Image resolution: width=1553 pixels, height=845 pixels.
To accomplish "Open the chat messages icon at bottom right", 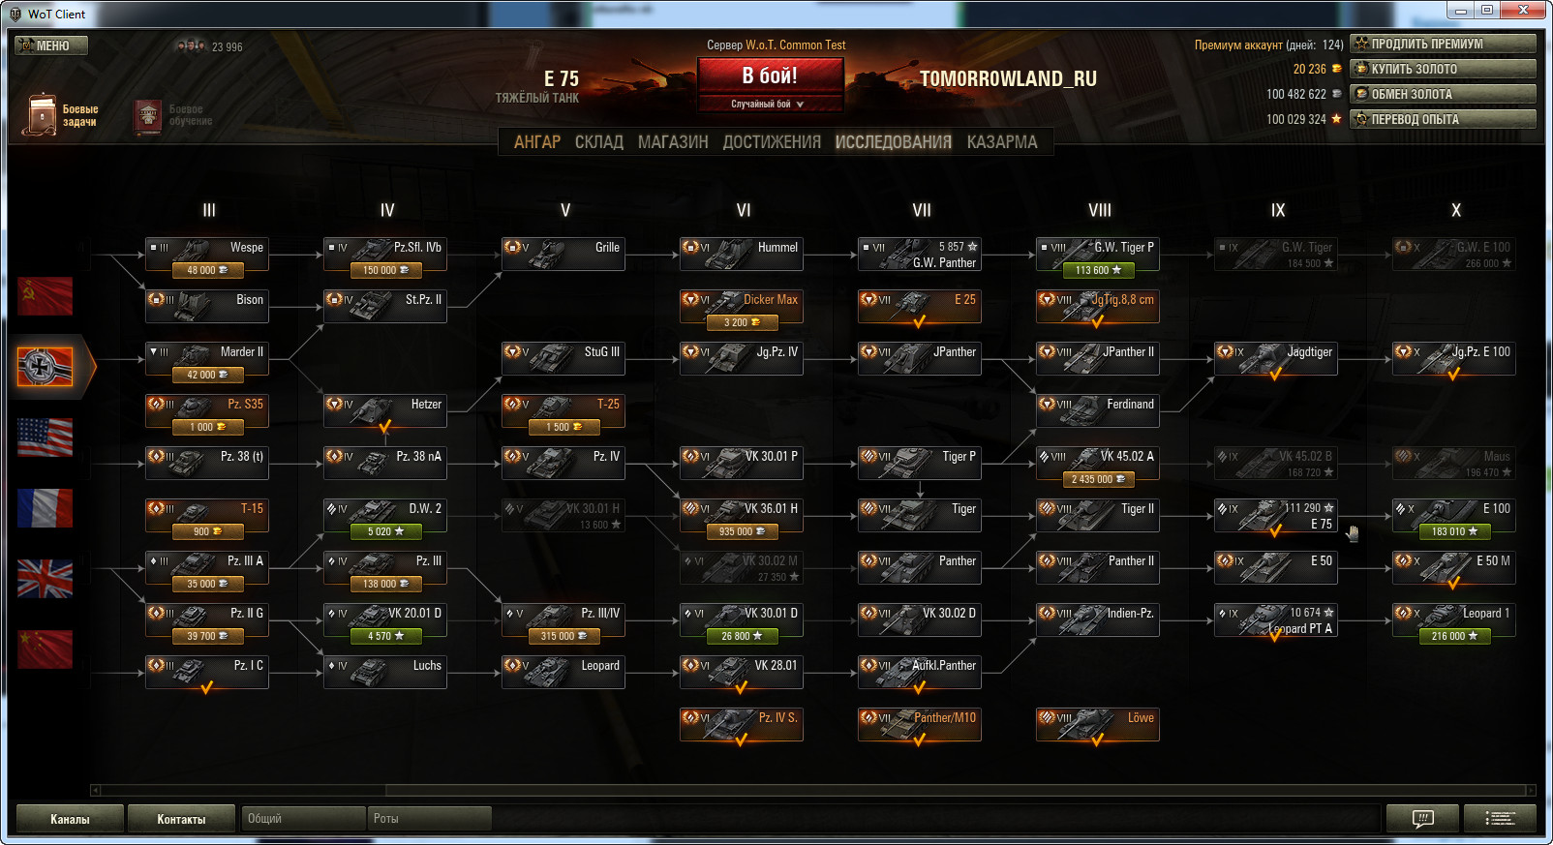I will (1422, 819).
